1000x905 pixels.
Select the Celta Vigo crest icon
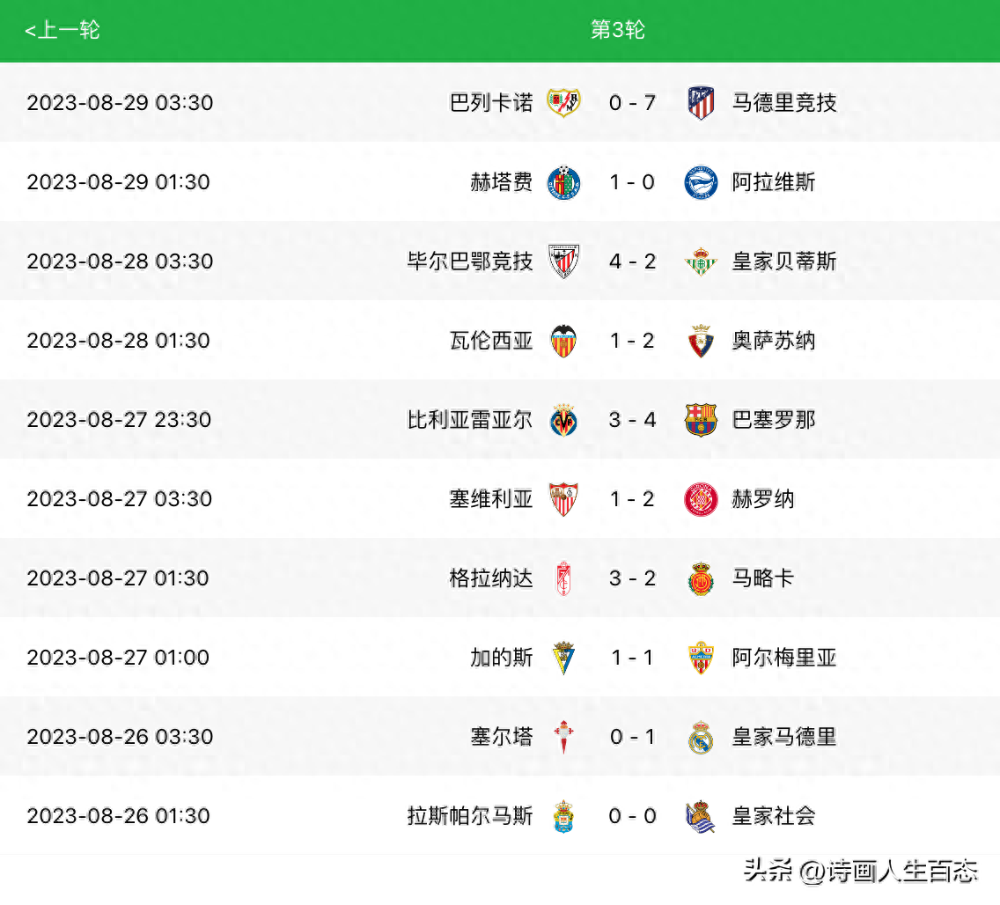563,737
